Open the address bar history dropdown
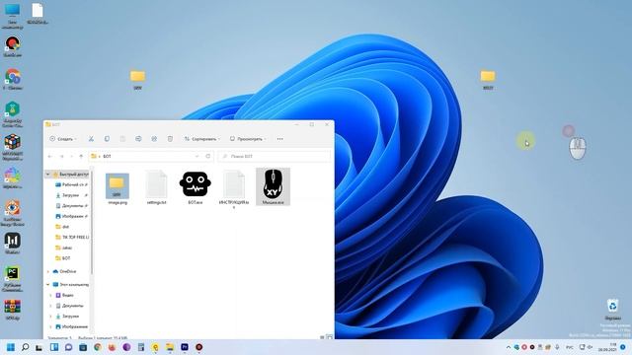This screenshot has height=355, width=632. coord(197,156)
